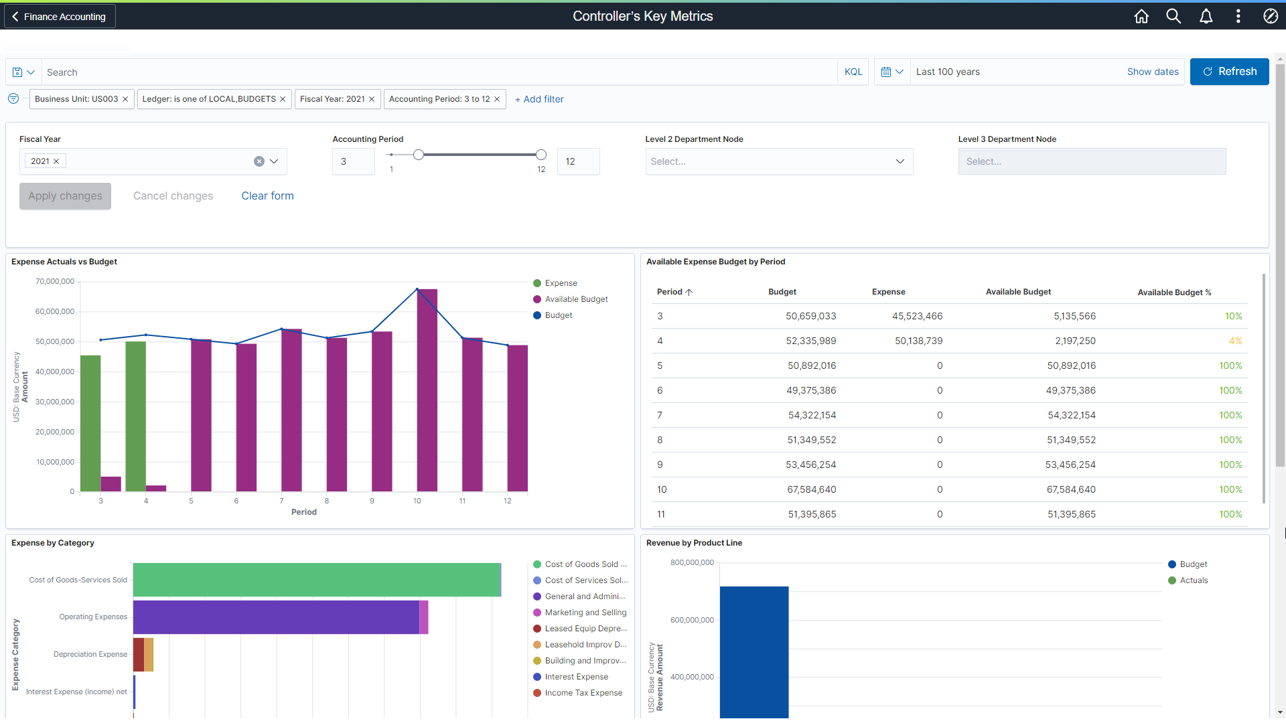
Task: Select Level 3 Department Node dropdown
Action: coord(1091,161)
